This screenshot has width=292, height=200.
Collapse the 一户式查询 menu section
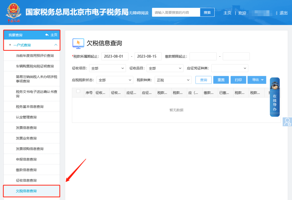point(56,45)
